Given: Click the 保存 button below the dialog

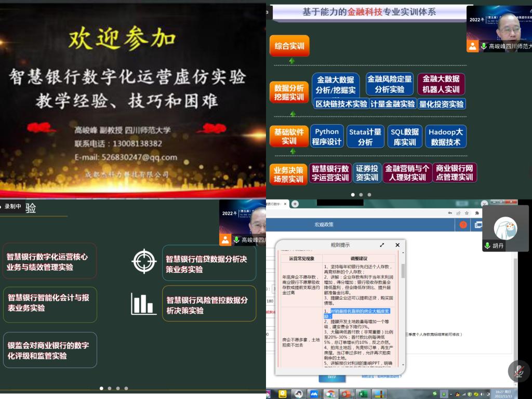Looking at the screenshot, I should click(332, 378).
